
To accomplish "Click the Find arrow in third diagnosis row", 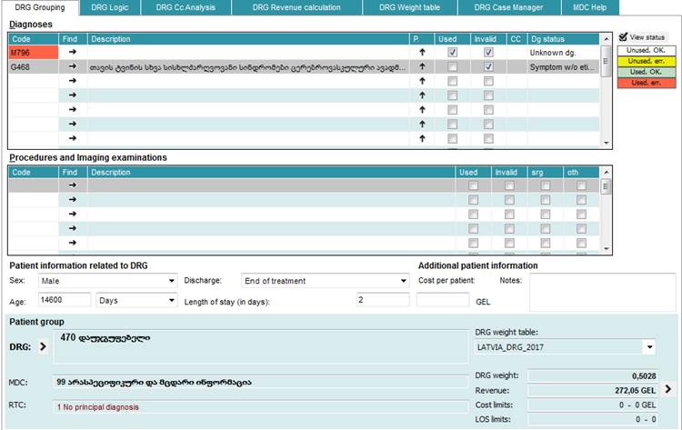I will point(72,81).
